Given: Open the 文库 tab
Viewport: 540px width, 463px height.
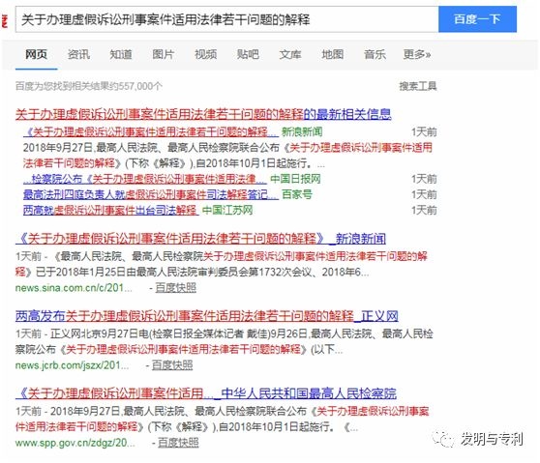Looking at the screenshot, I should [290, 54].
